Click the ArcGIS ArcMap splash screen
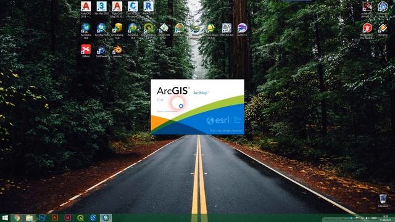 197,107
